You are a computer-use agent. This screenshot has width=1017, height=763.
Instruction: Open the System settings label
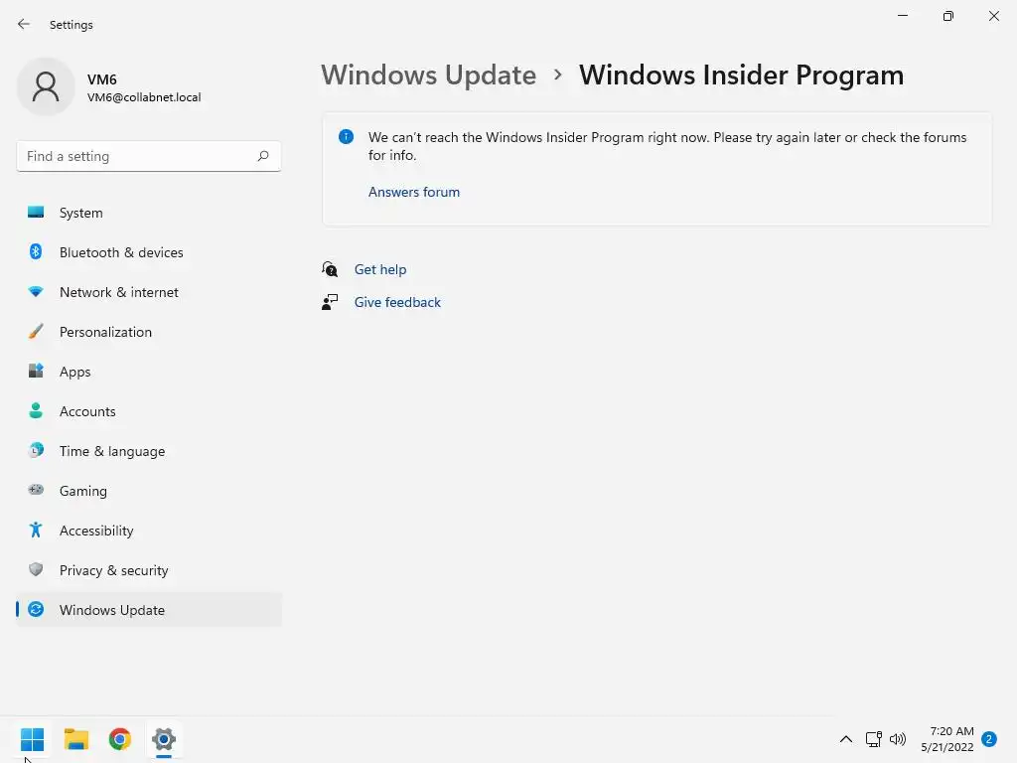[x=81, y=213]
